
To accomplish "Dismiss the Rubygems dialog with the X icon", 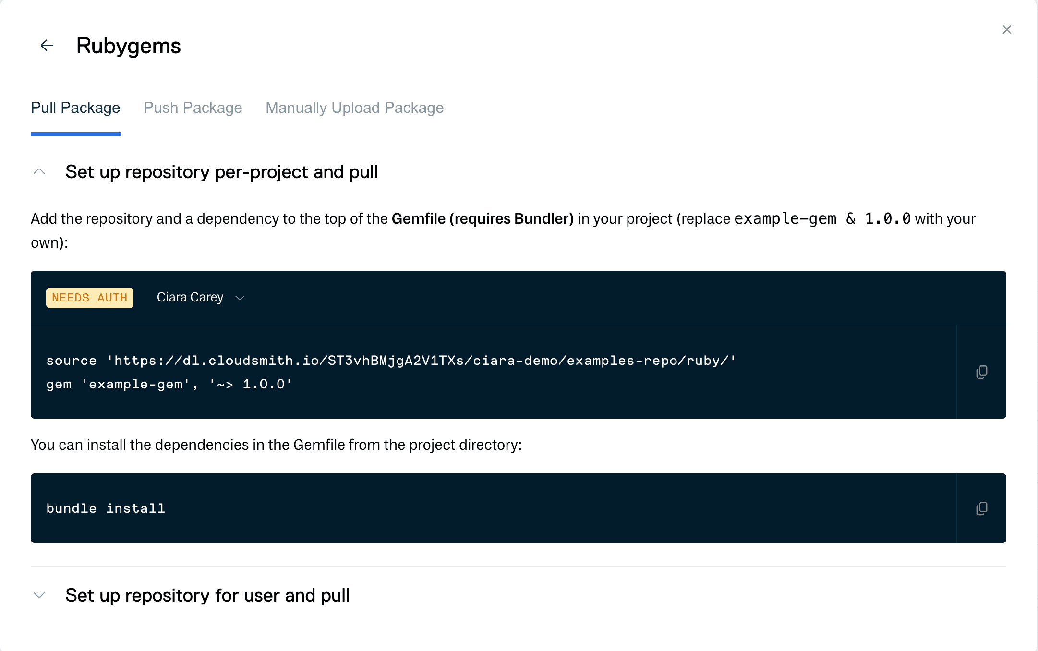I will pyautogui.click(x=1006, y=29).
